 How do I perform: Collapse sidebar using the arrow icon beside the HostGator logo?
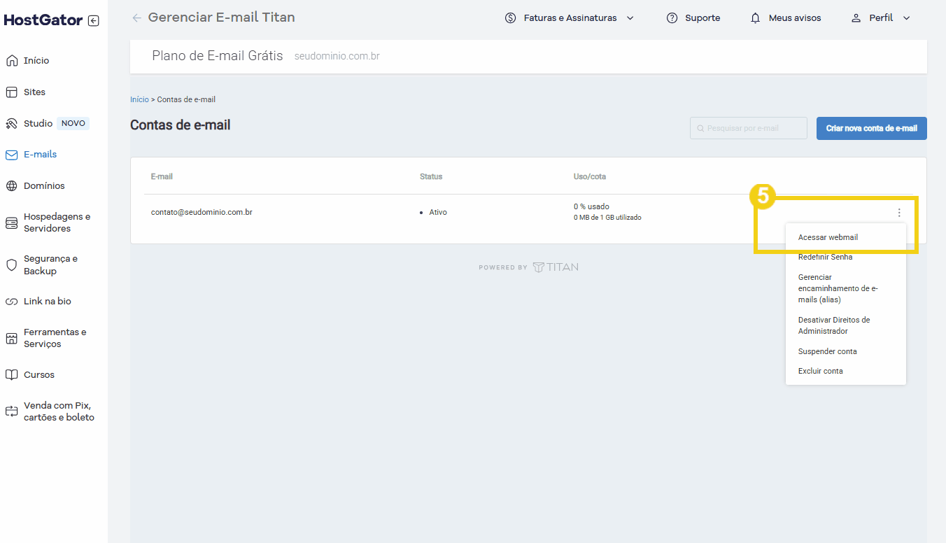point(94,21)
